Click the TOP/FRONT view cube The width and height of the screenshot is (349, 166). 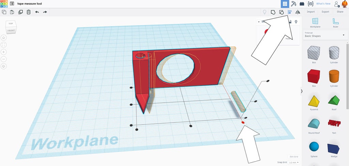(11, 27)
